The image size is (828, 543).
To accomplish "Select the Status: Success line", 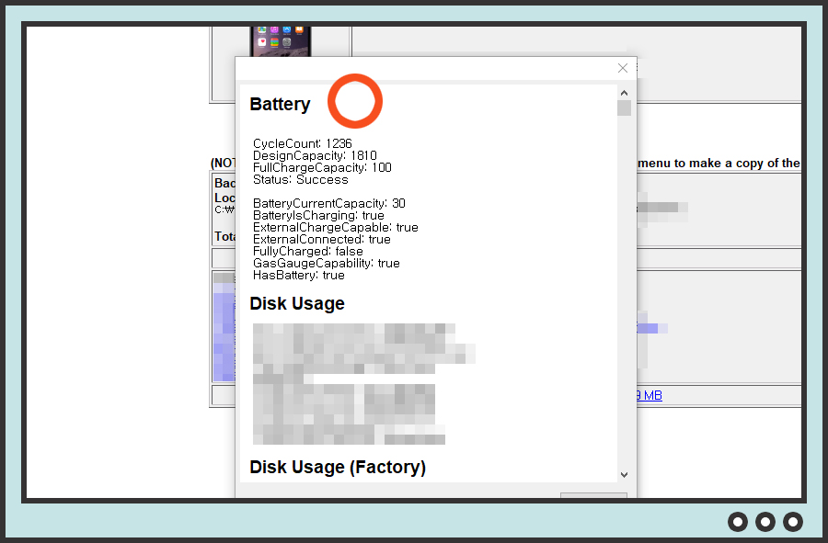I will pos(300,179).
